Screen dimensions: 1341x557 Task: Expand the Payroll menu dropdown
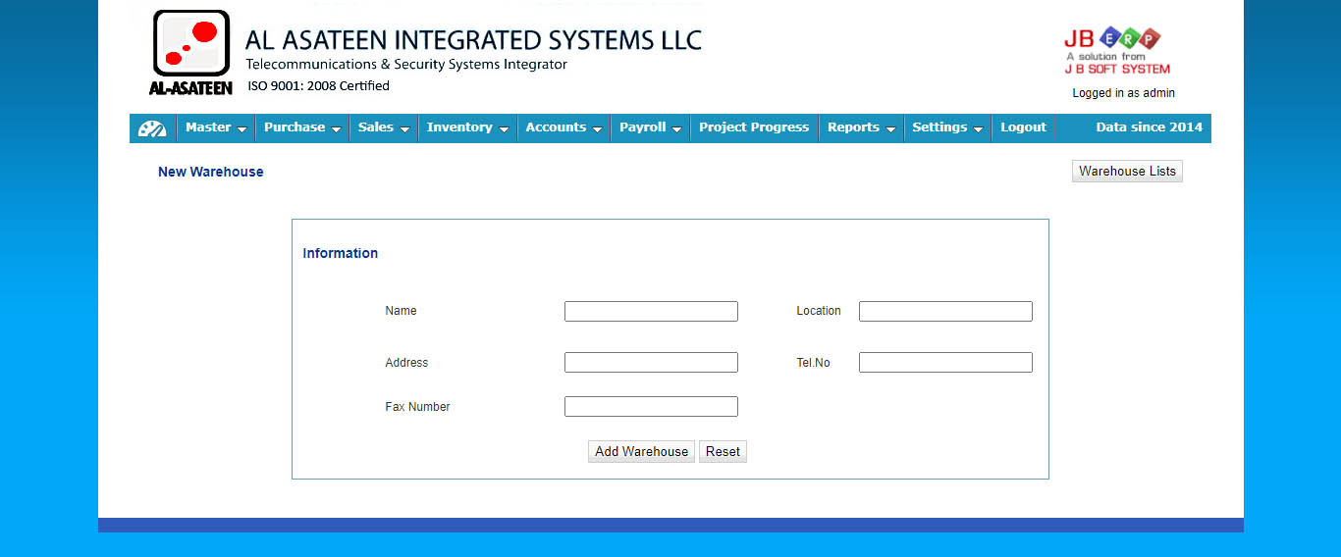(651, 127)
